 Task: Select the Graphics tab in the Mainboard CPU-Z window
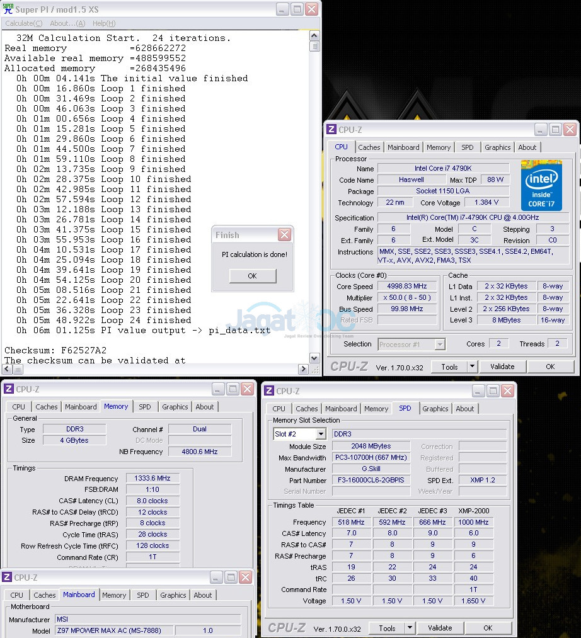pyautogui.click(x=173, y=595)
